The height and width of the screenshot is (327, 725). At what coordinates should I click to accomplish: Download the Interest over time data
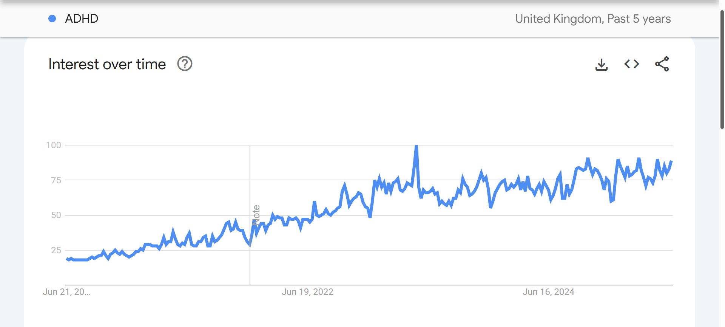601,64
